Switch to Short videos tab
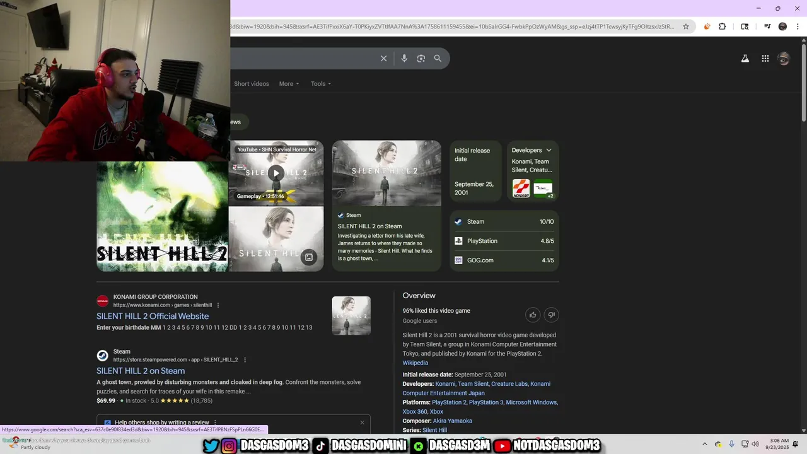Viewport: 807px width, 454px height. coord(252,84)
